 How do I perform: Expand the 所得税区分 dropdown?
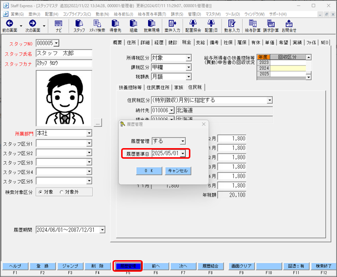pos(188,58)
